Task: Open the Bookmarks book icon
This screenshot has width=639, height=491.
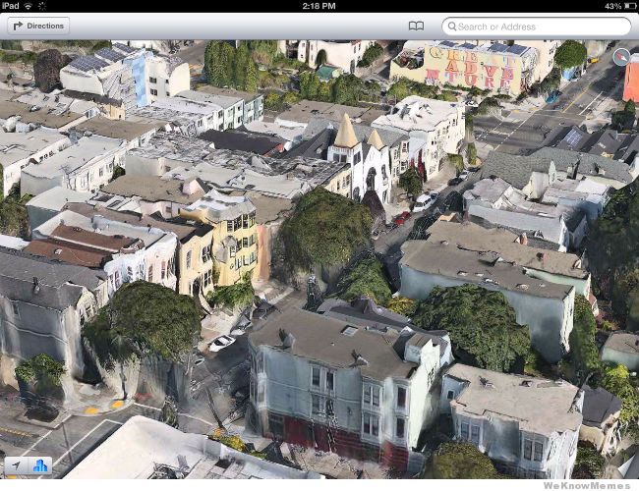Action: [x=416, y=27]
